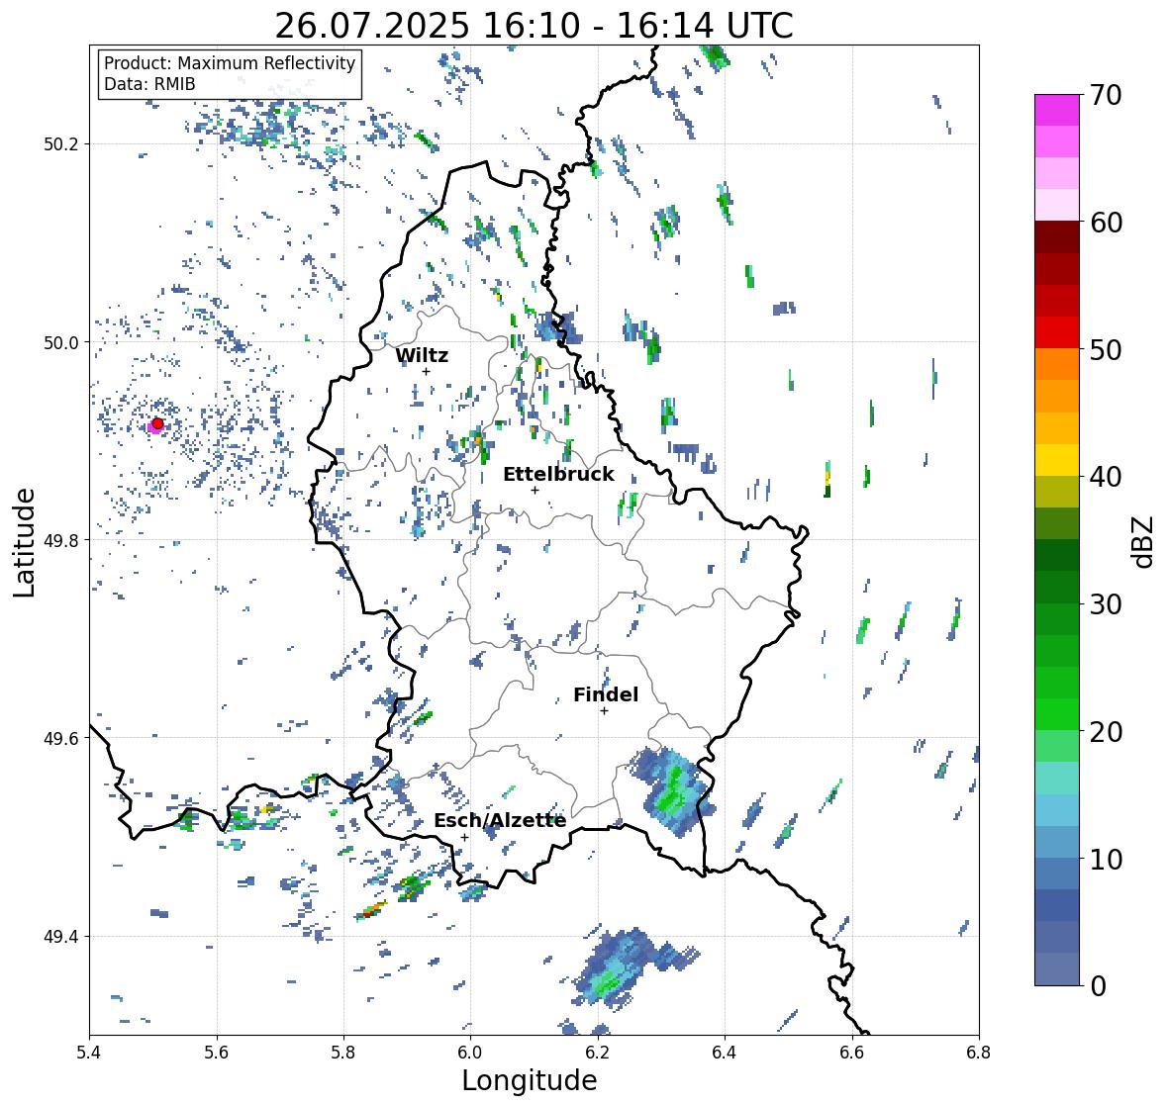Click the 5.4 longitude tick label

point(89,1053)
